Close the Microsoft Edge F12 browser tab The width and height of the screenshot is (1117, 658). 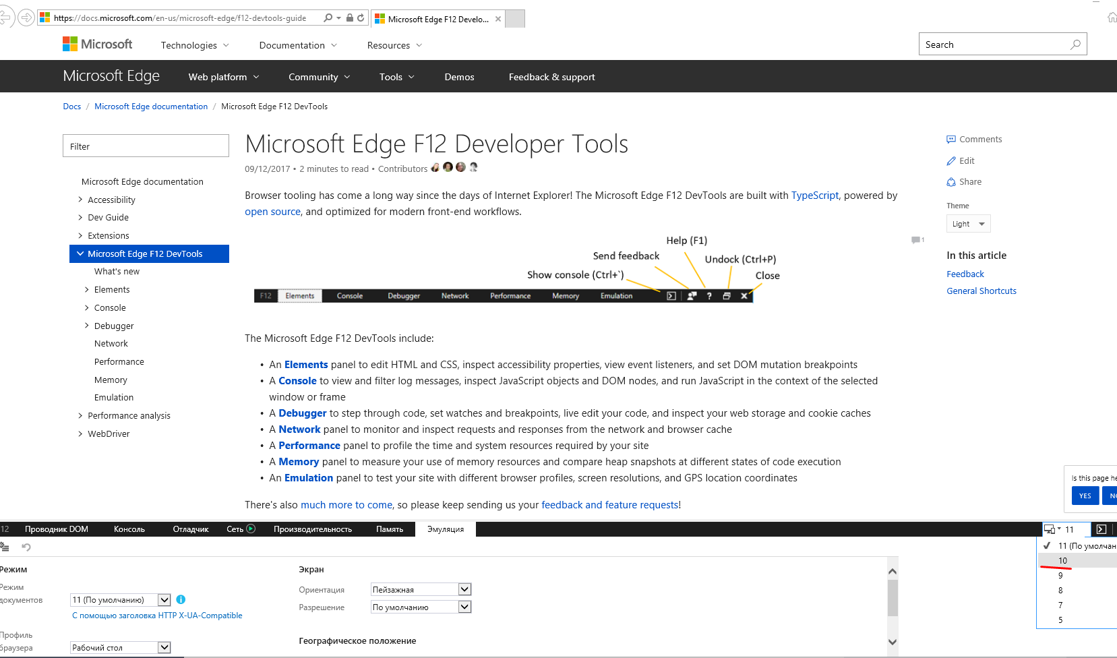click(498, 19)
